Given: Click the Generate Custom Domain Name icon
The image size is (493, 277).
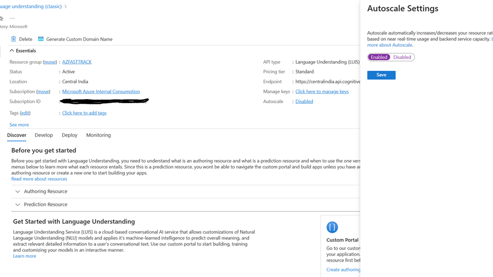Looking at the screenshot, I should (x=40, y=39).
